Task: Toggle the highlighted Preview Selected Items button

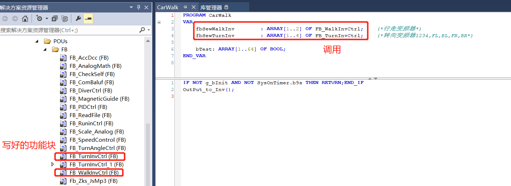Action: (88, 19)
